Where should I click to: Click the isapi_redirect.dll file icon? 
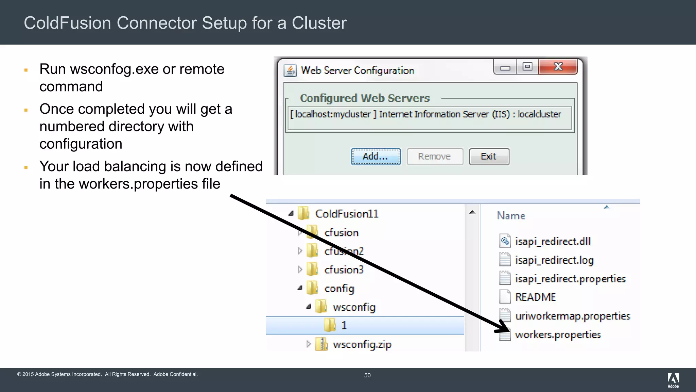505,241
